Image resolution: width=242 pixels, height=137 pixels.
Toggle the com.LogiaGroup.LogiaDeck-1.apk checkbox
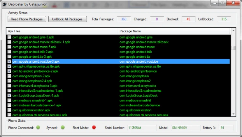pyautogui.click(x=9, y=96)
